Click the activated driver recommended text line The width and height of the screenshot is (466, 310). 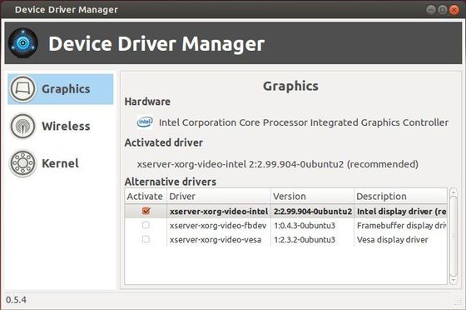278,164
